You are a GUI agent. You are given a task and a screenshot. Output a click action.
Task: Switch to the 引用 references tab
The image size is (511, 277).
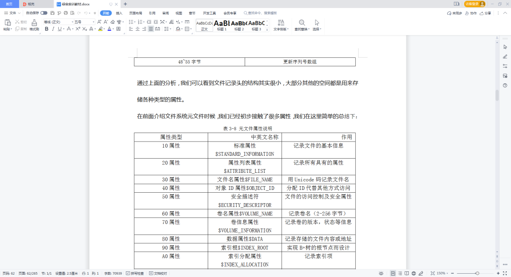pos(152,13)
